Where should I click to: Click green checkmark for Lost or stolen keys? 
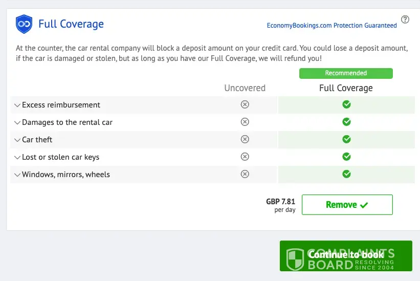[x=346, y=157]
